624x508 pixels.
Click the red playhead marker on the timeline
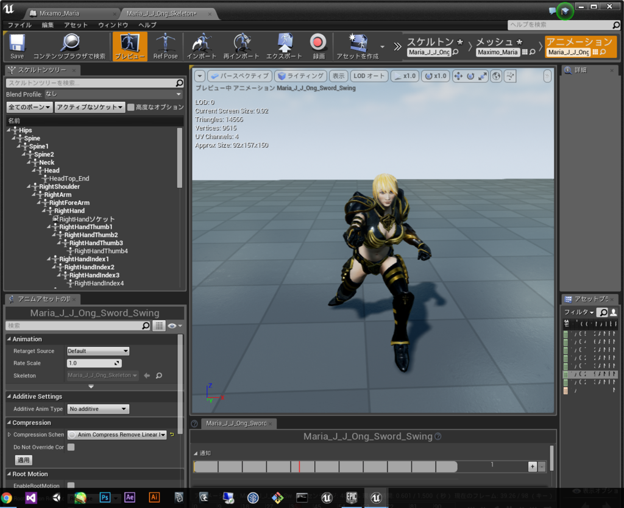299,467
